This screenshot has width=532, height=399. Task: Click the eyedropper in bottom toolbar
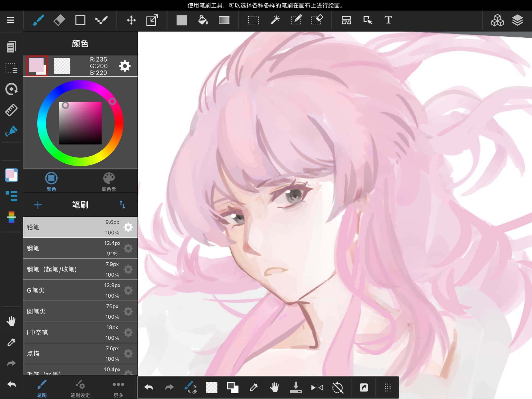click(254, 388)
